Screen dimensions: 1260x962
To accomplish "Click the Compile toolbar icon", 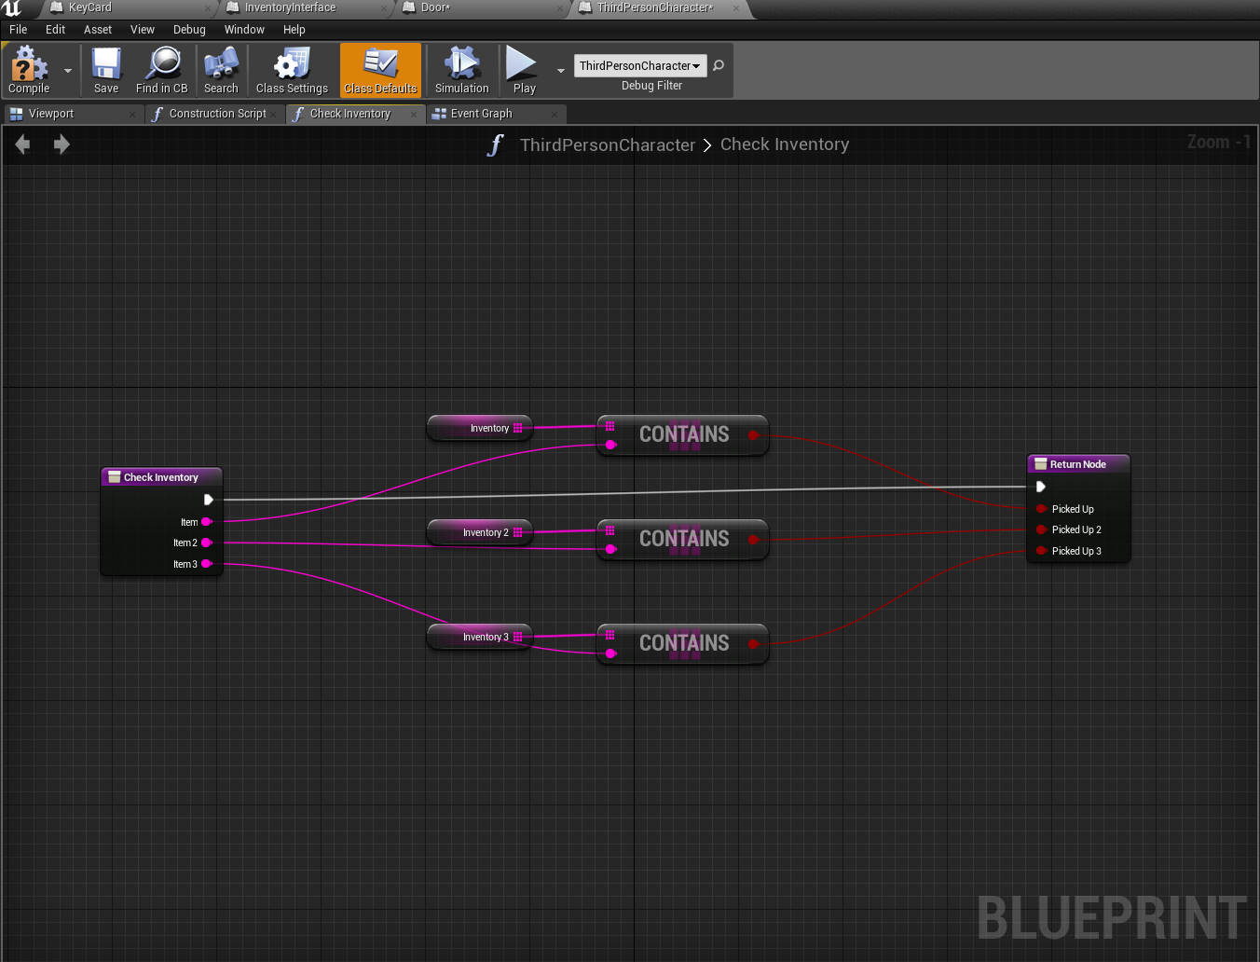I will (29, 70).
